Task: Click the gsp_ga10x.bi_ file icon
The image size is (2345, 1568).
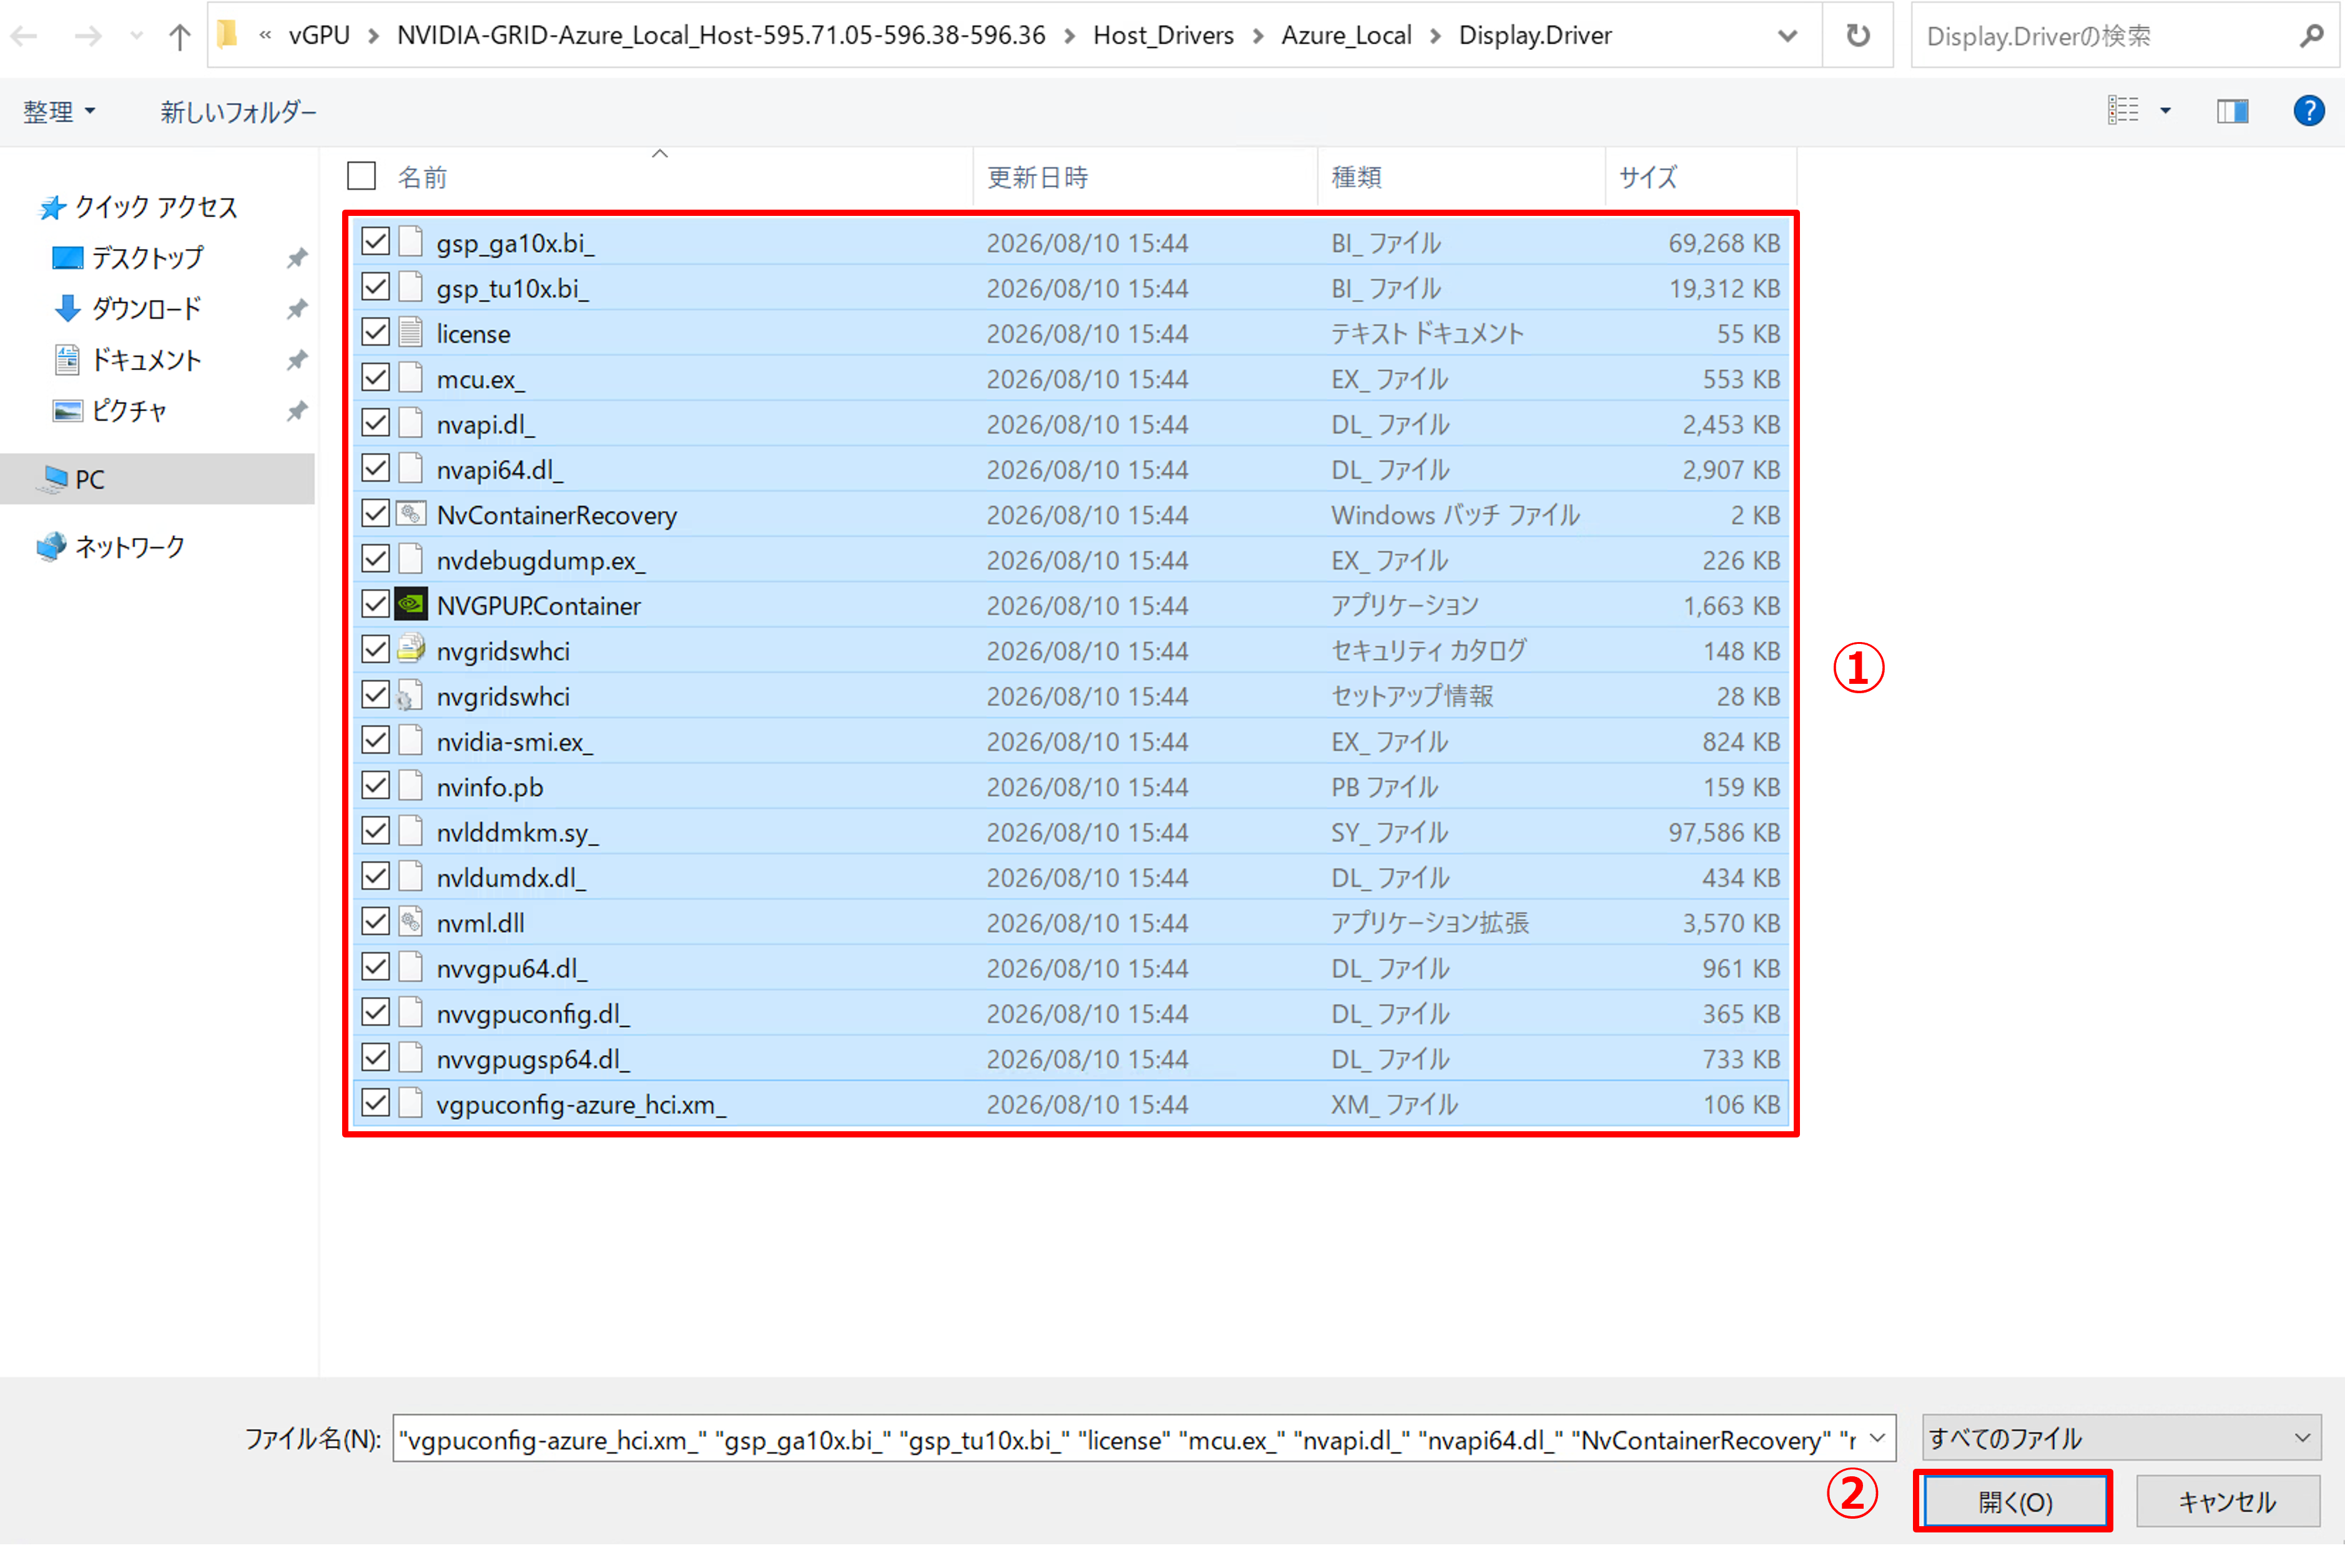Action: pos(411,242)
